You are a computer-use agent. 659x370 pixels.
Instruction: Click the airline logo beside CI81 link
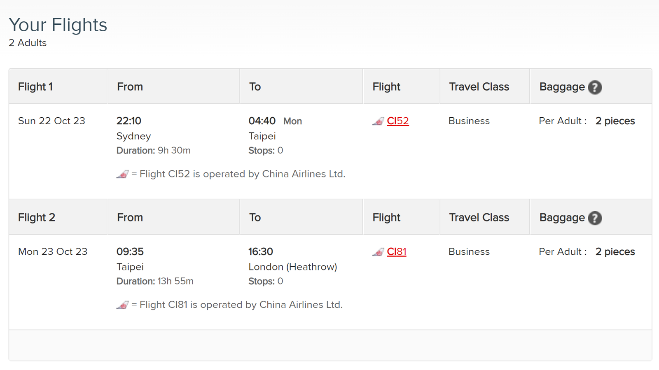tap(378, 252)
